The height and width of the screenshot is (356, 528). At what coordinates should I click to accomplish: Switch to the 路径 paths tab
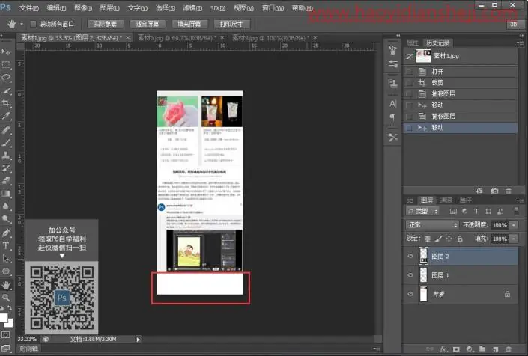[465, 200]
